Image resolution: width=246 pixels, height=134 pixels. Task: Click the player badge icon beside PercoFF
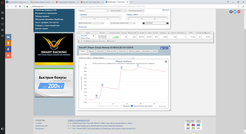pyautogui.click(x=93, y=36)
